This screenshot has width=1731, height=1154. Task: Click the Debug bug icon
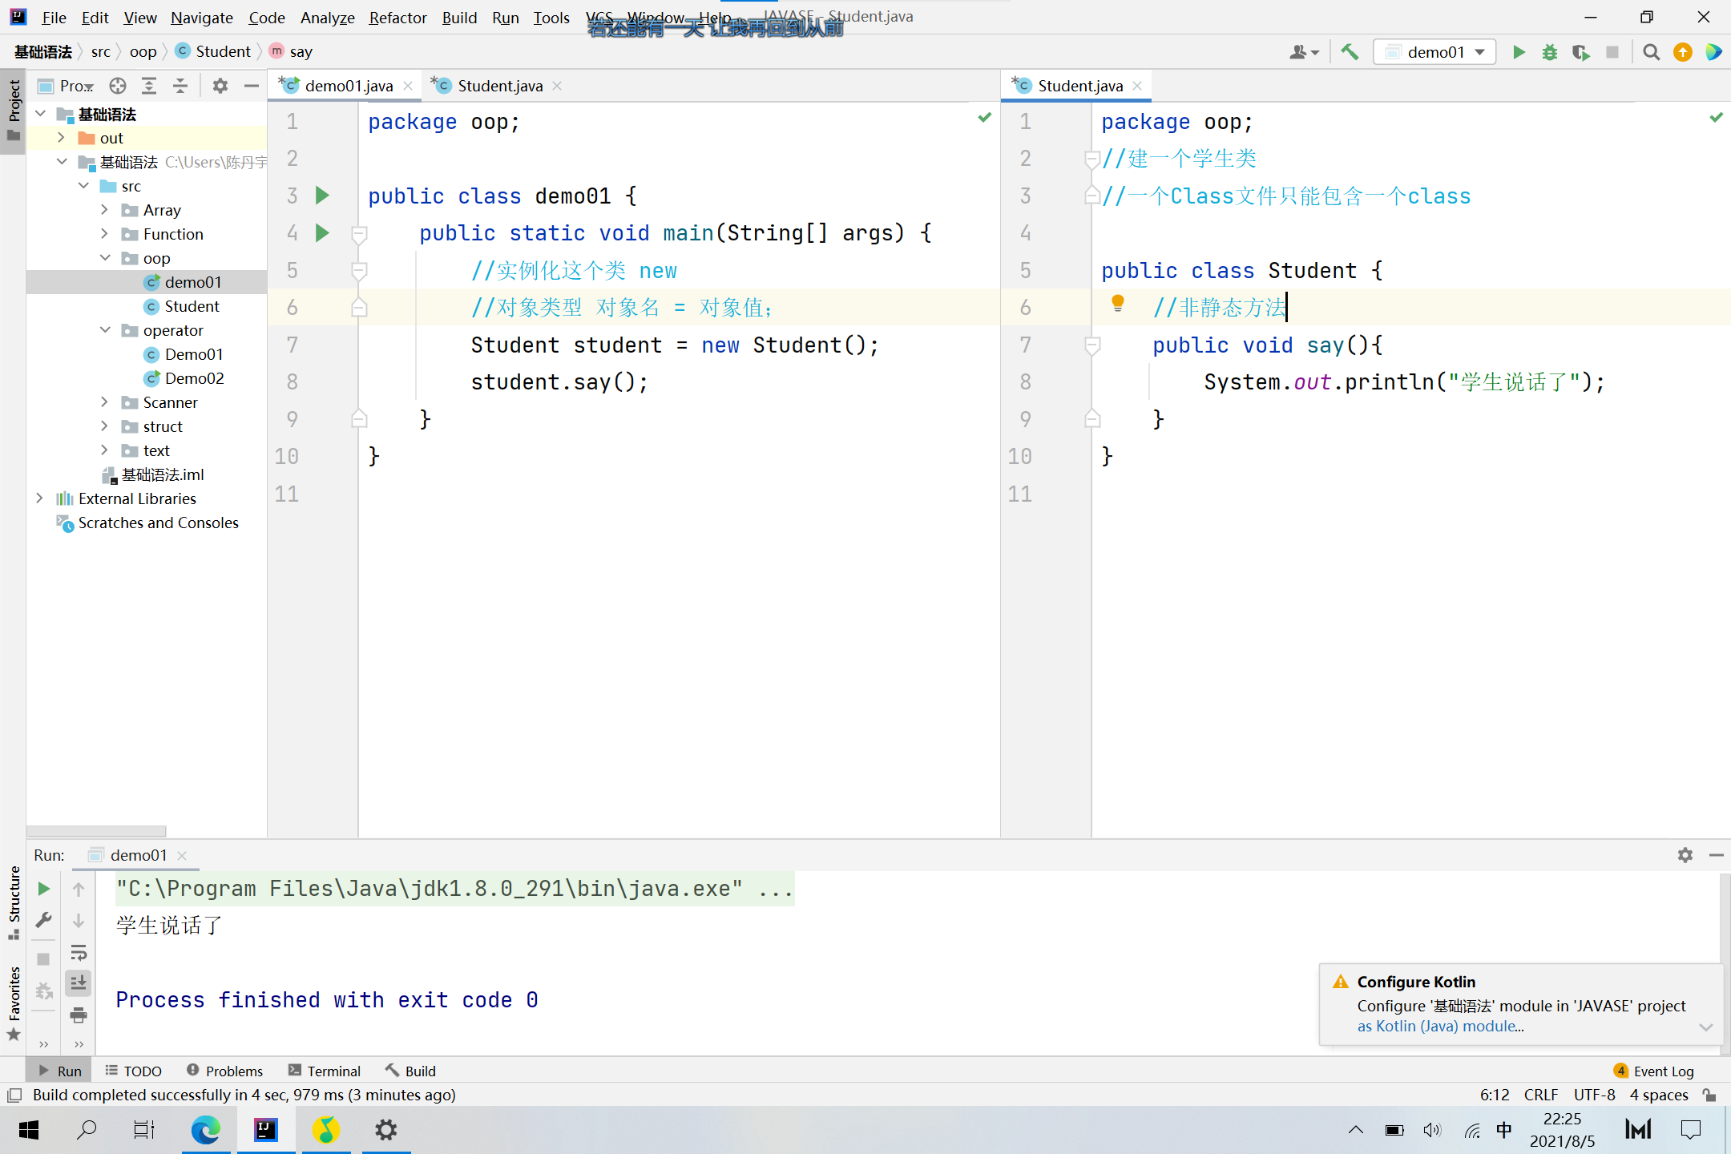pos(1550,52)
